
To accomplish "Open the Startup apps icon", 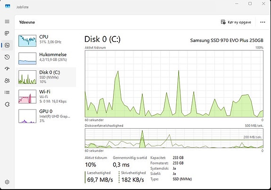I will 7,69.
